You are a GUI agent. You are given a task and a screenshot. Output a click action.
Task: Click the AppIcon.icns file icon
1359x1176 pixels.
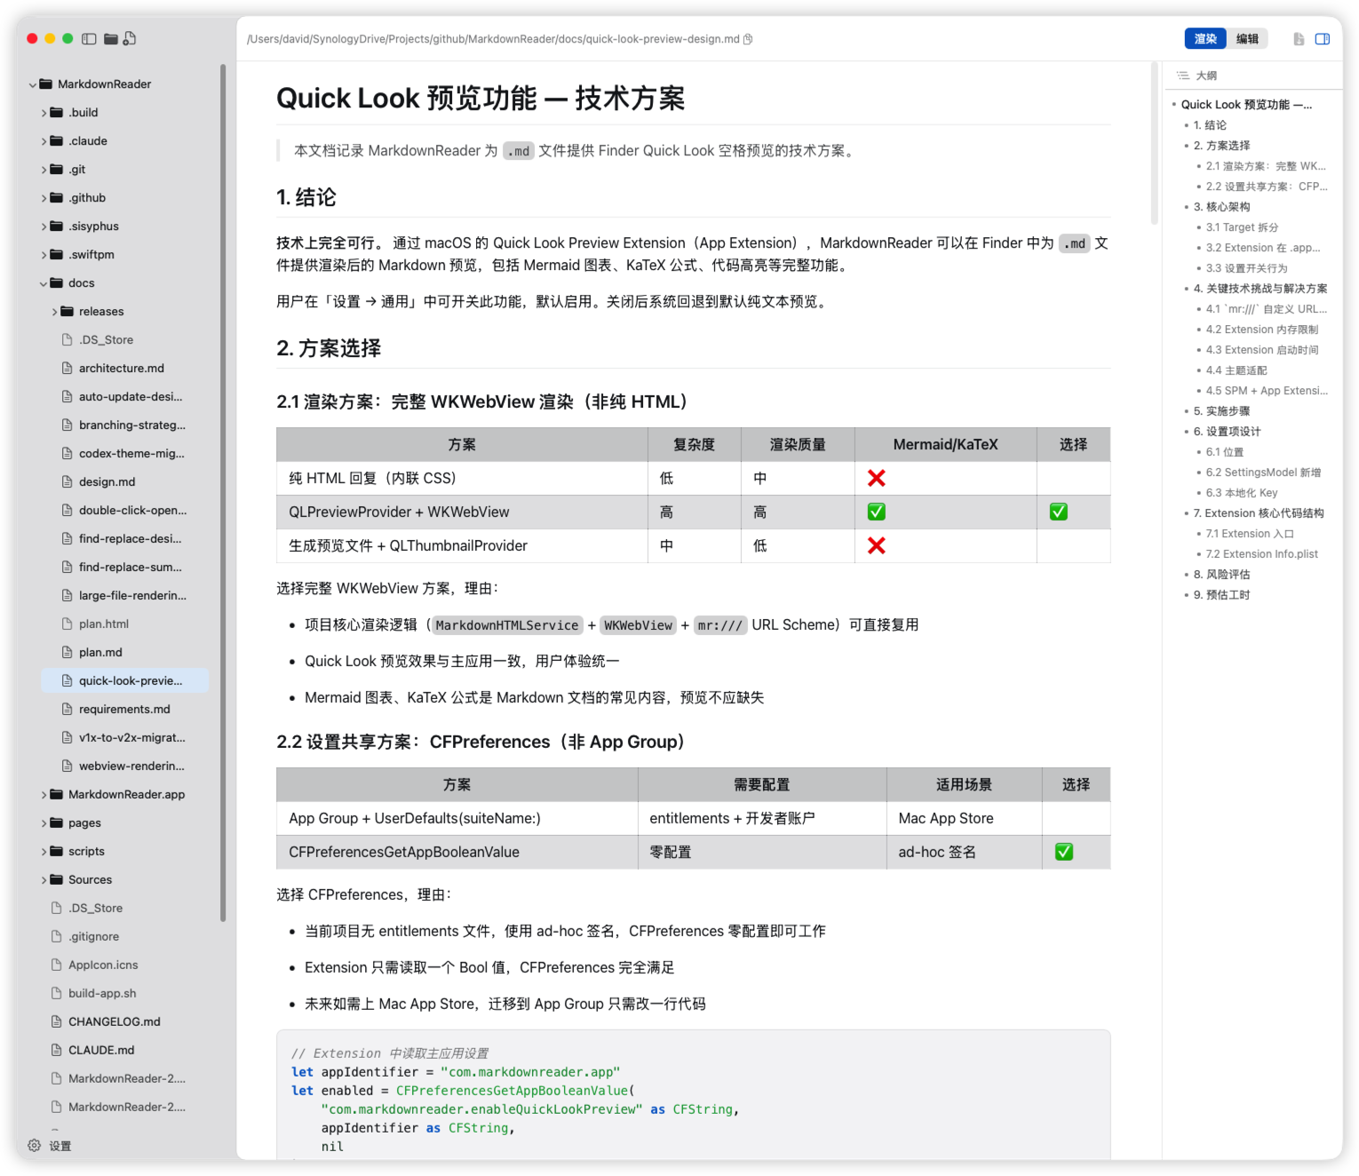[57, 965]
